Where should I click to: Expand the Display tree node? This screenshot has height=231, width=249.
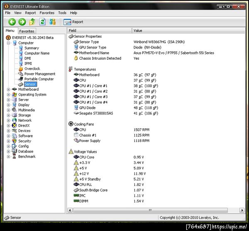(x=8, y=105)
